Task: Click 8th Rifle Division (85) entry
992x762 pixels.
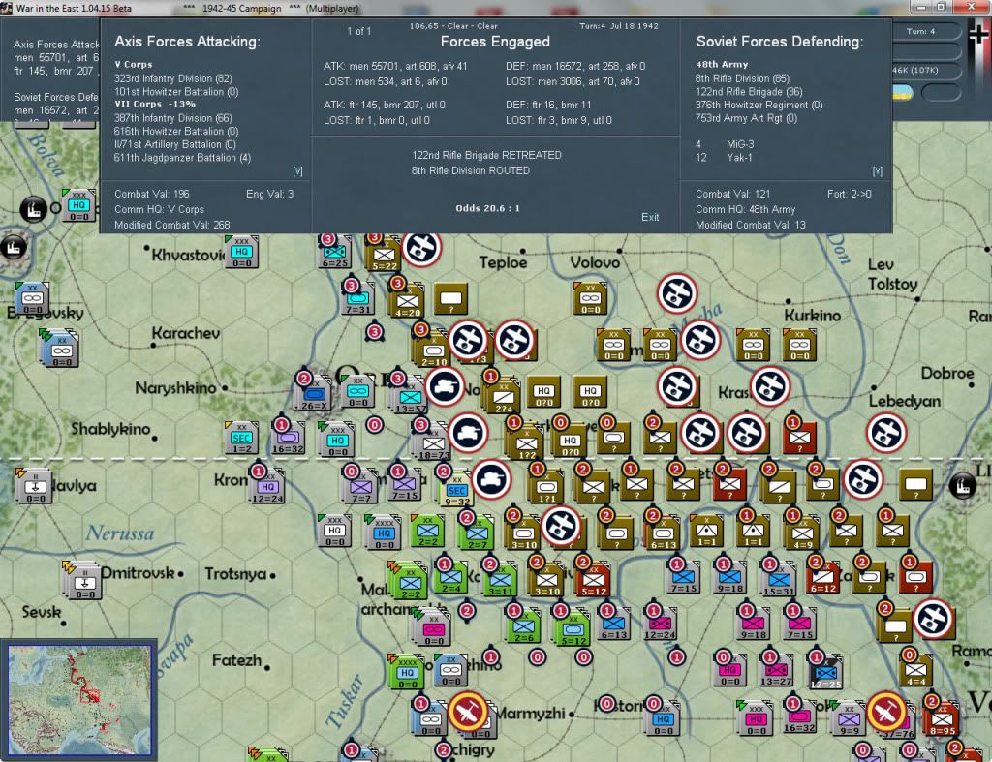Action: coord(742,78)
